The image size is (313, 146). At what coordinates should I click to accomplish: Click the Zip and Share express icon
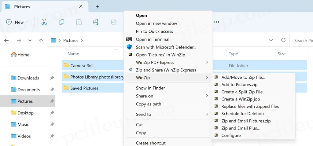coord(131,70)
